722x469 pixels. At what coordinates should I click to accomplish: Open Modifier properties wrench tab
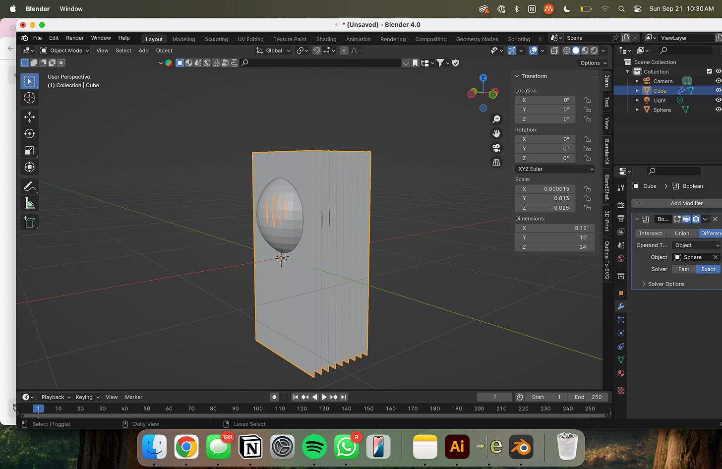tap(620, 306)
